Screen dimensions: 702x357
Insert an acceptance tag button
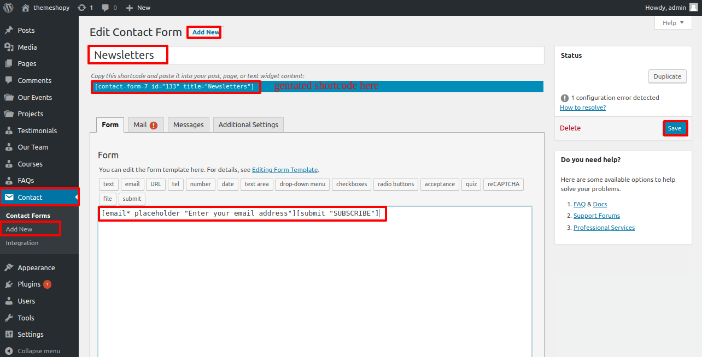pyautogui.click(x=440, y=184)
